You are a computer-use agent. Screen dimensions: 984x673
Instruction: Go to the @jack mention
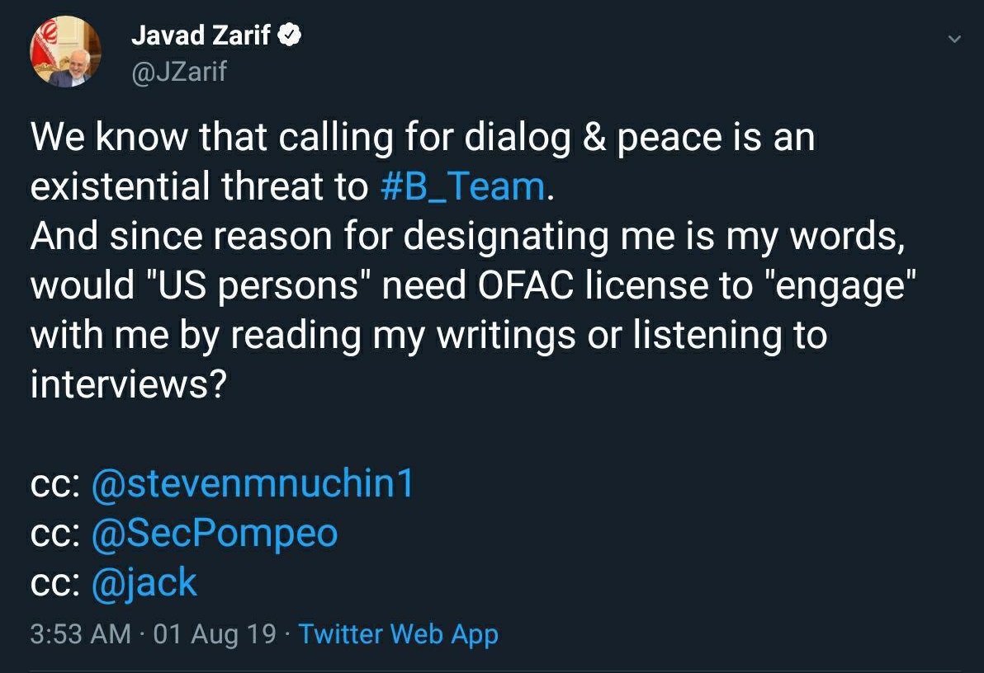point(144,583)
